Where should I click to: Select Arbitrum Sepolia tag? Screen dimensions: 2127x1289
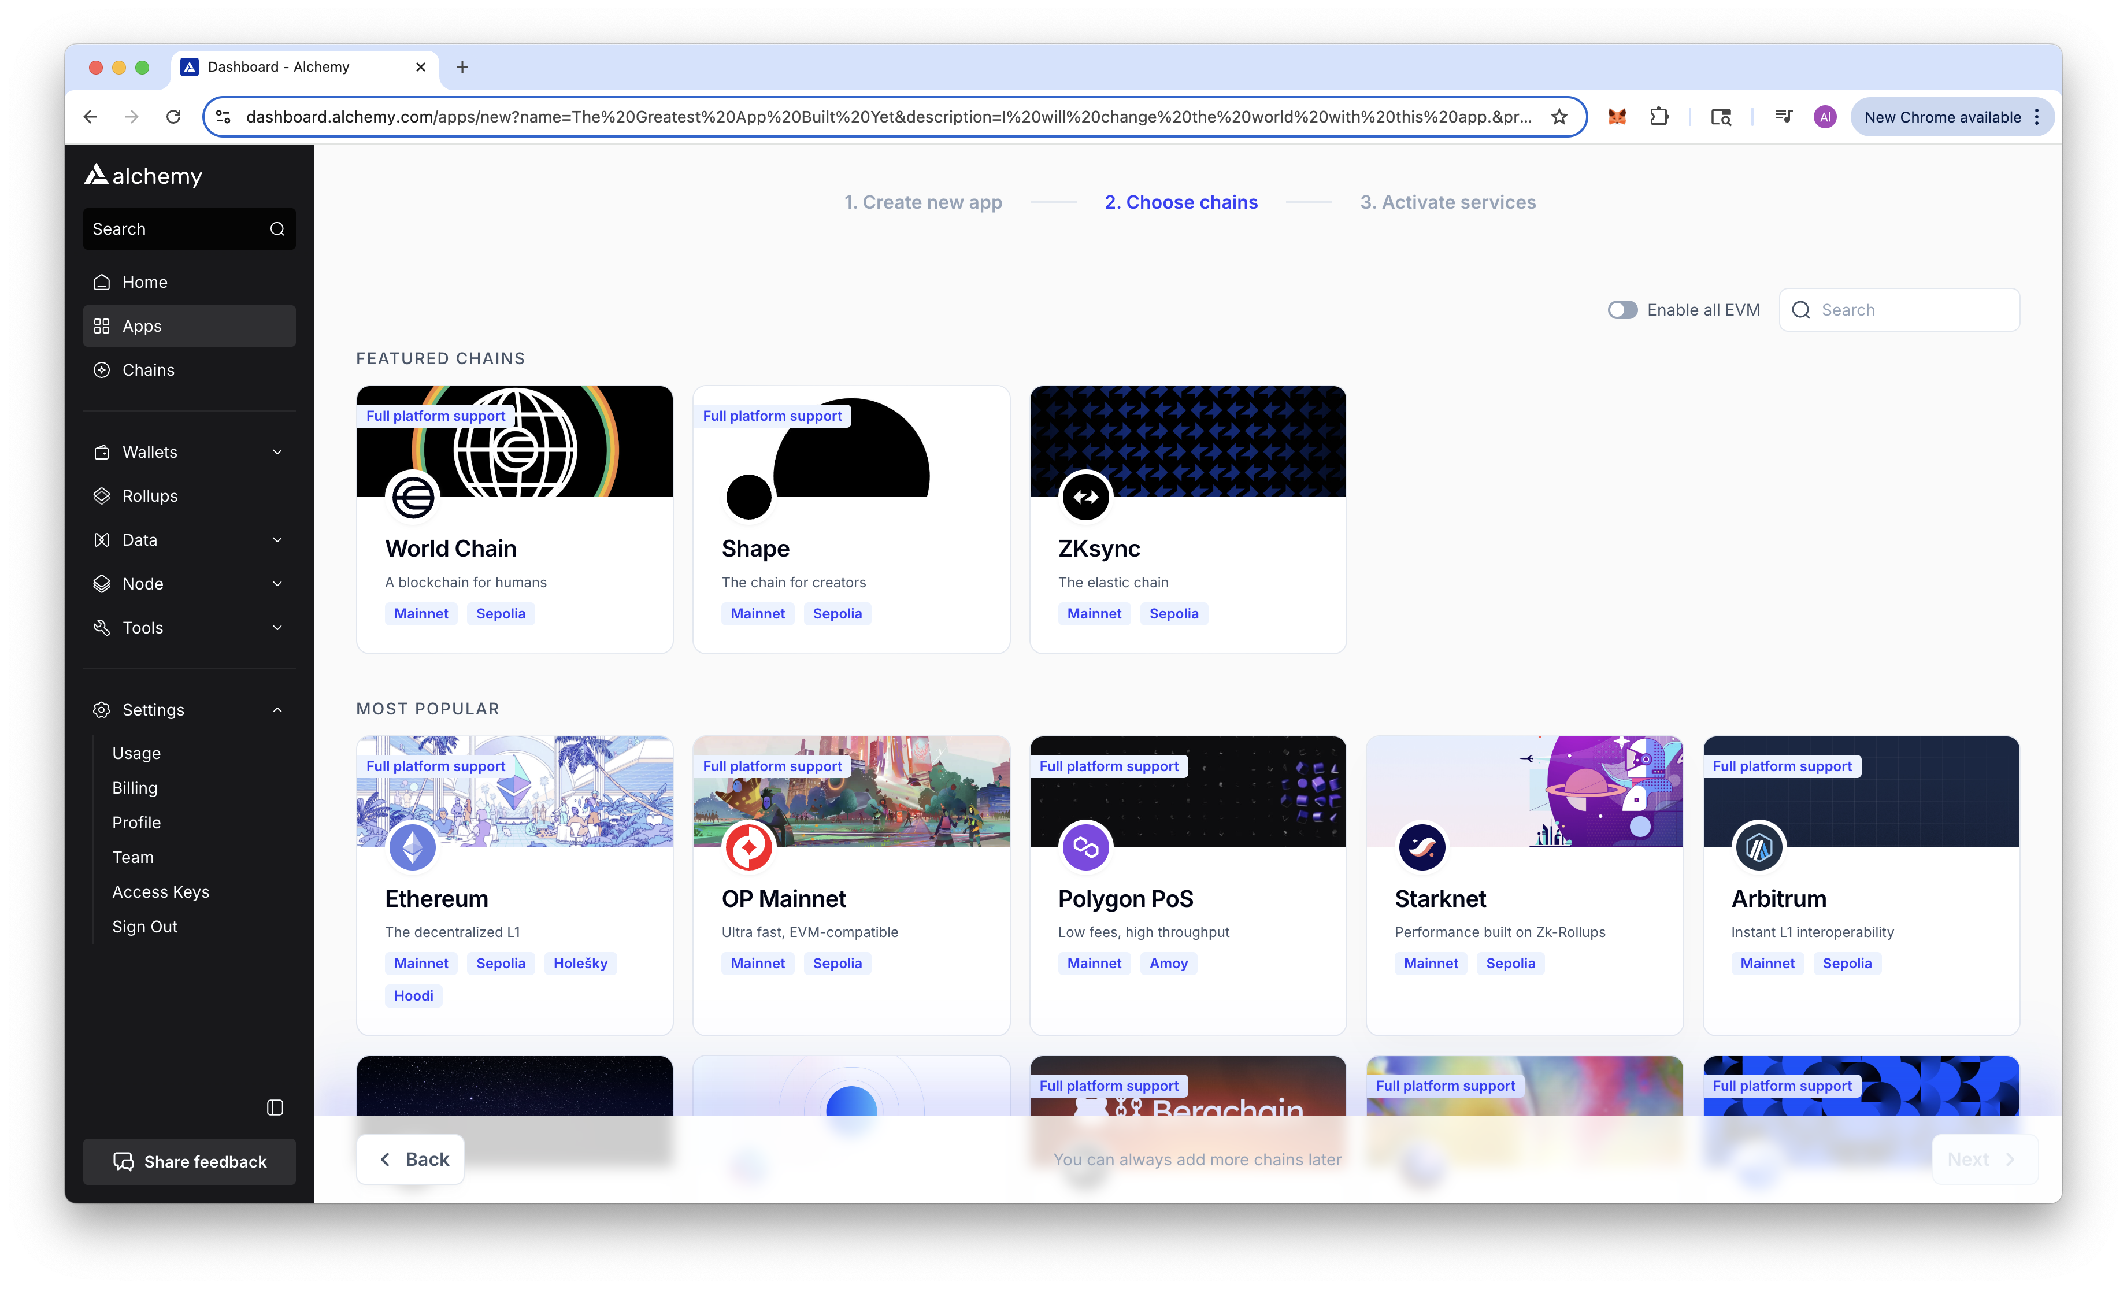click(x=1847, y=964)
